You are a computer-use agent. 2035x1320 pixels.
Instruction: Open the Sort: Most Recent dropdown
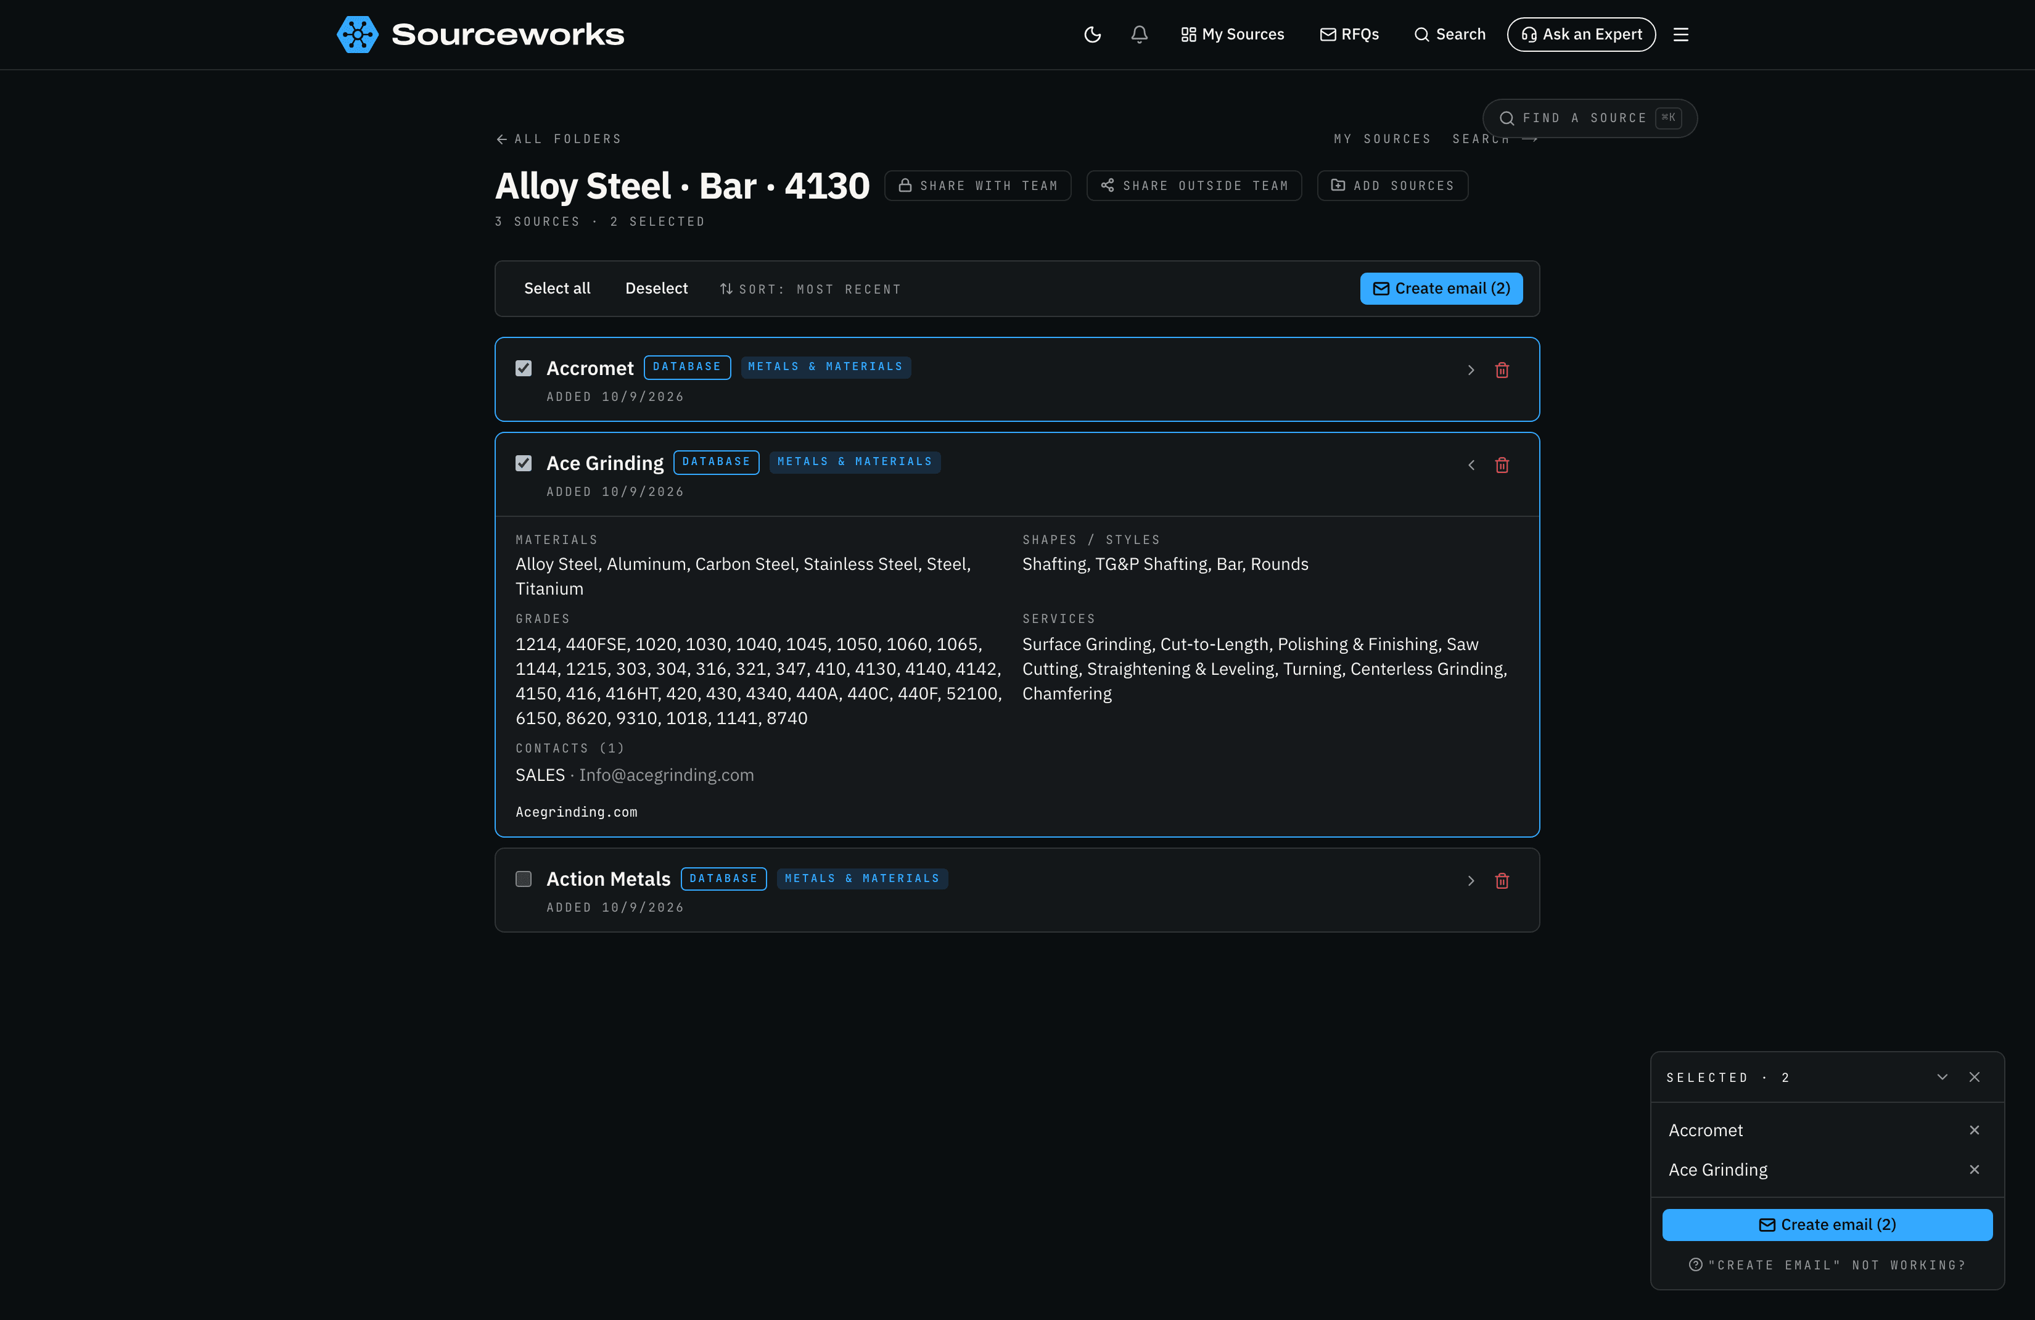point(810,289)
